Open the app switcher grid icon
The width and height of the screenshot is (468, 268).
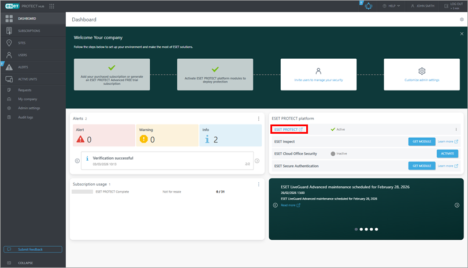(52, 6)
